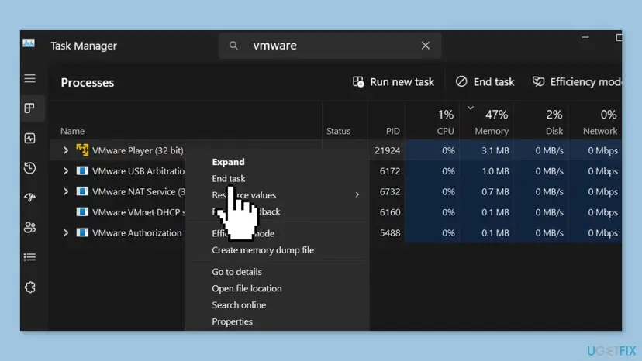The height and width of the screenshot is (361, 642).
Task: Open the Users sidebar icon
Action: tap(30, 227)
